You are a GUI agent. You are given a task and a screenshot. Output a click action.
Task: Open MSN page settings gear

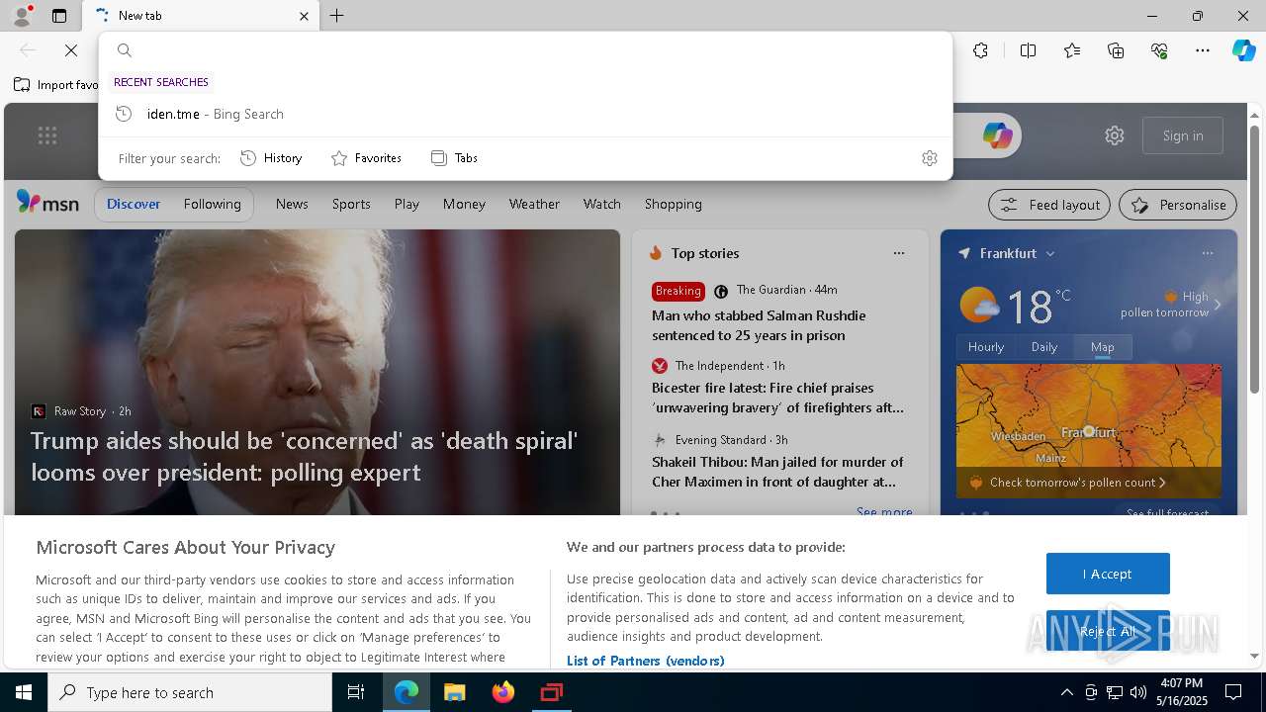pos(1115,135)
